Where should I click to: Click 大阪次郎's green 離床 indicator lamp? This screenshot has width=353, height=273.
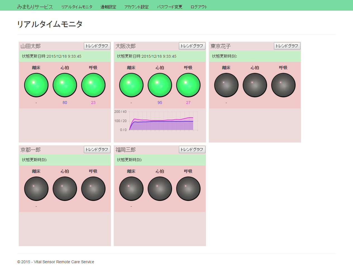pos(131,85)
